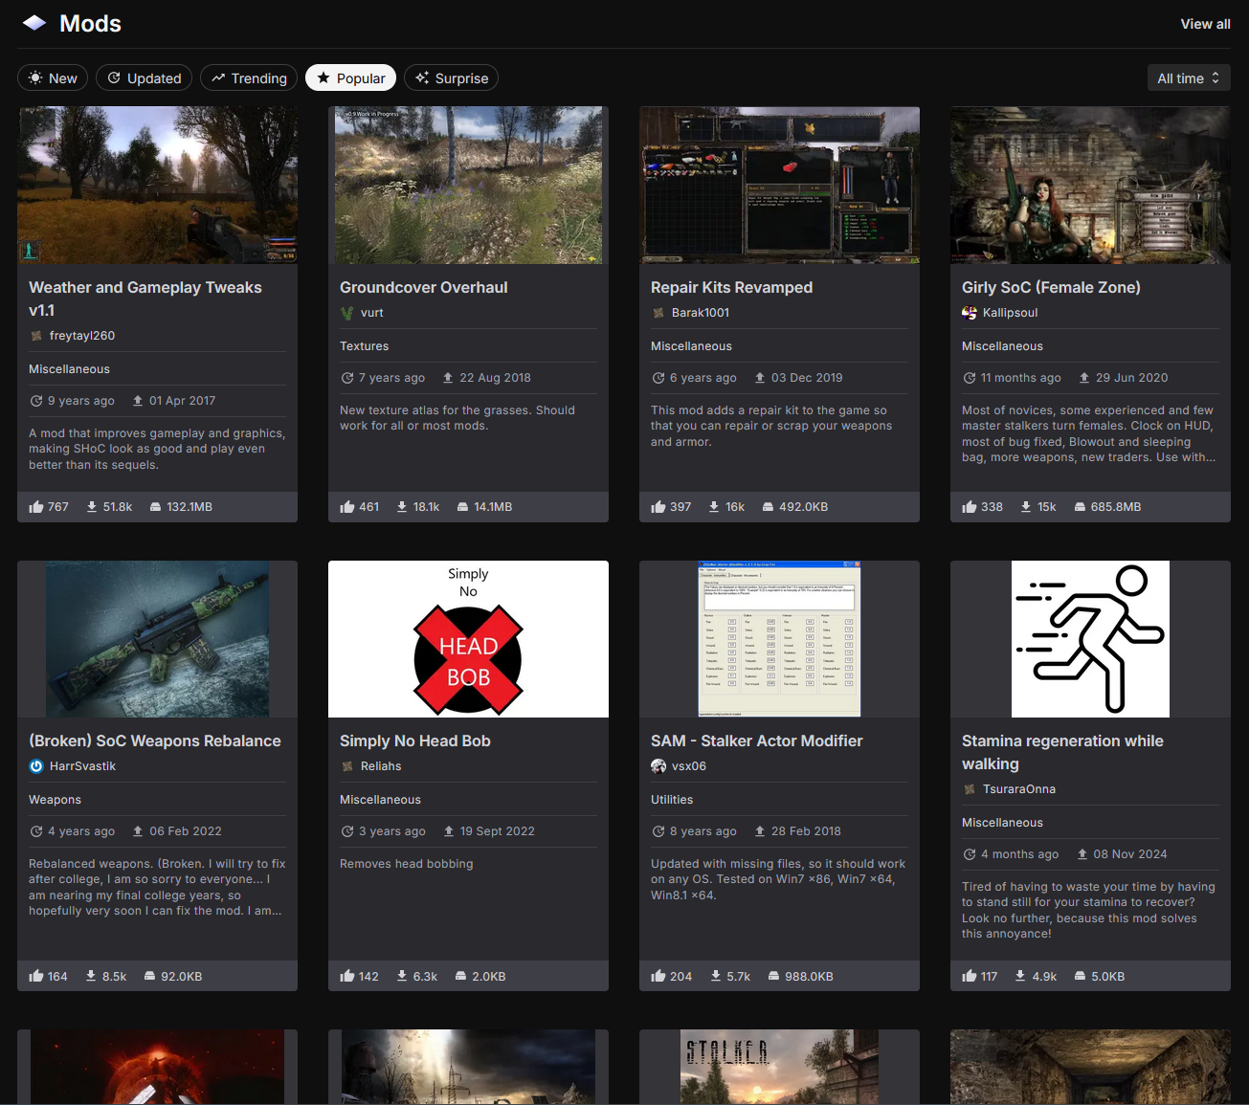The width and height of the screenshot is (1249, 1105).
Task: Click the View all link
Action: click(1205, 24)
